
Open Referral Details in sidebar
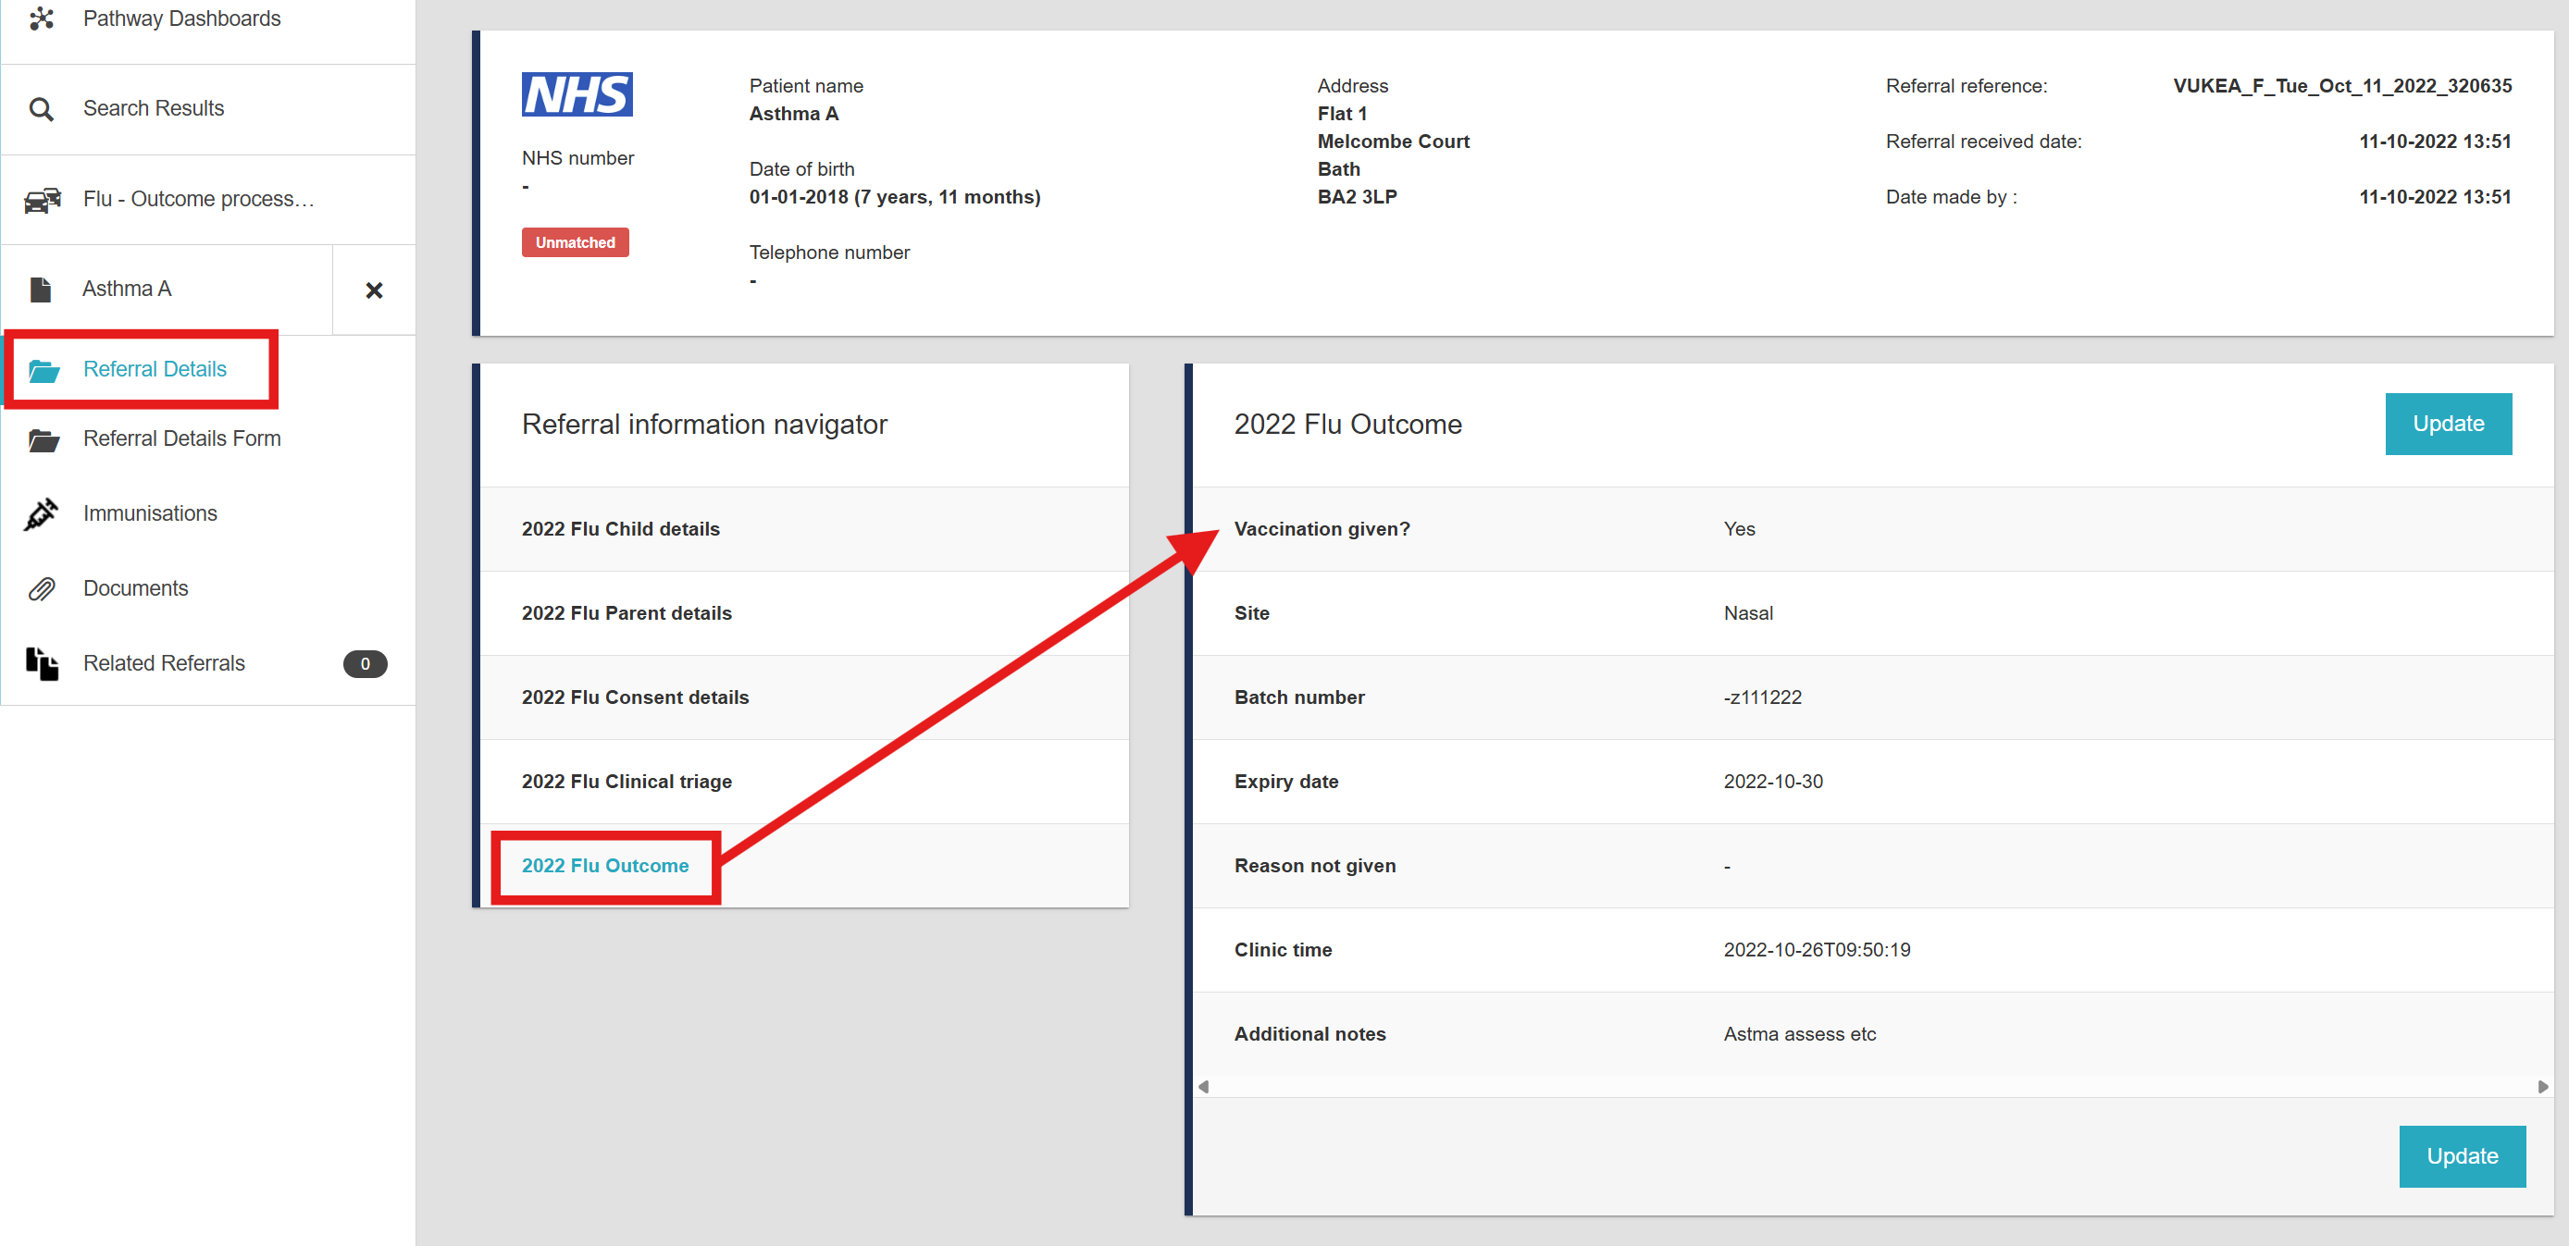pos(155,369)
